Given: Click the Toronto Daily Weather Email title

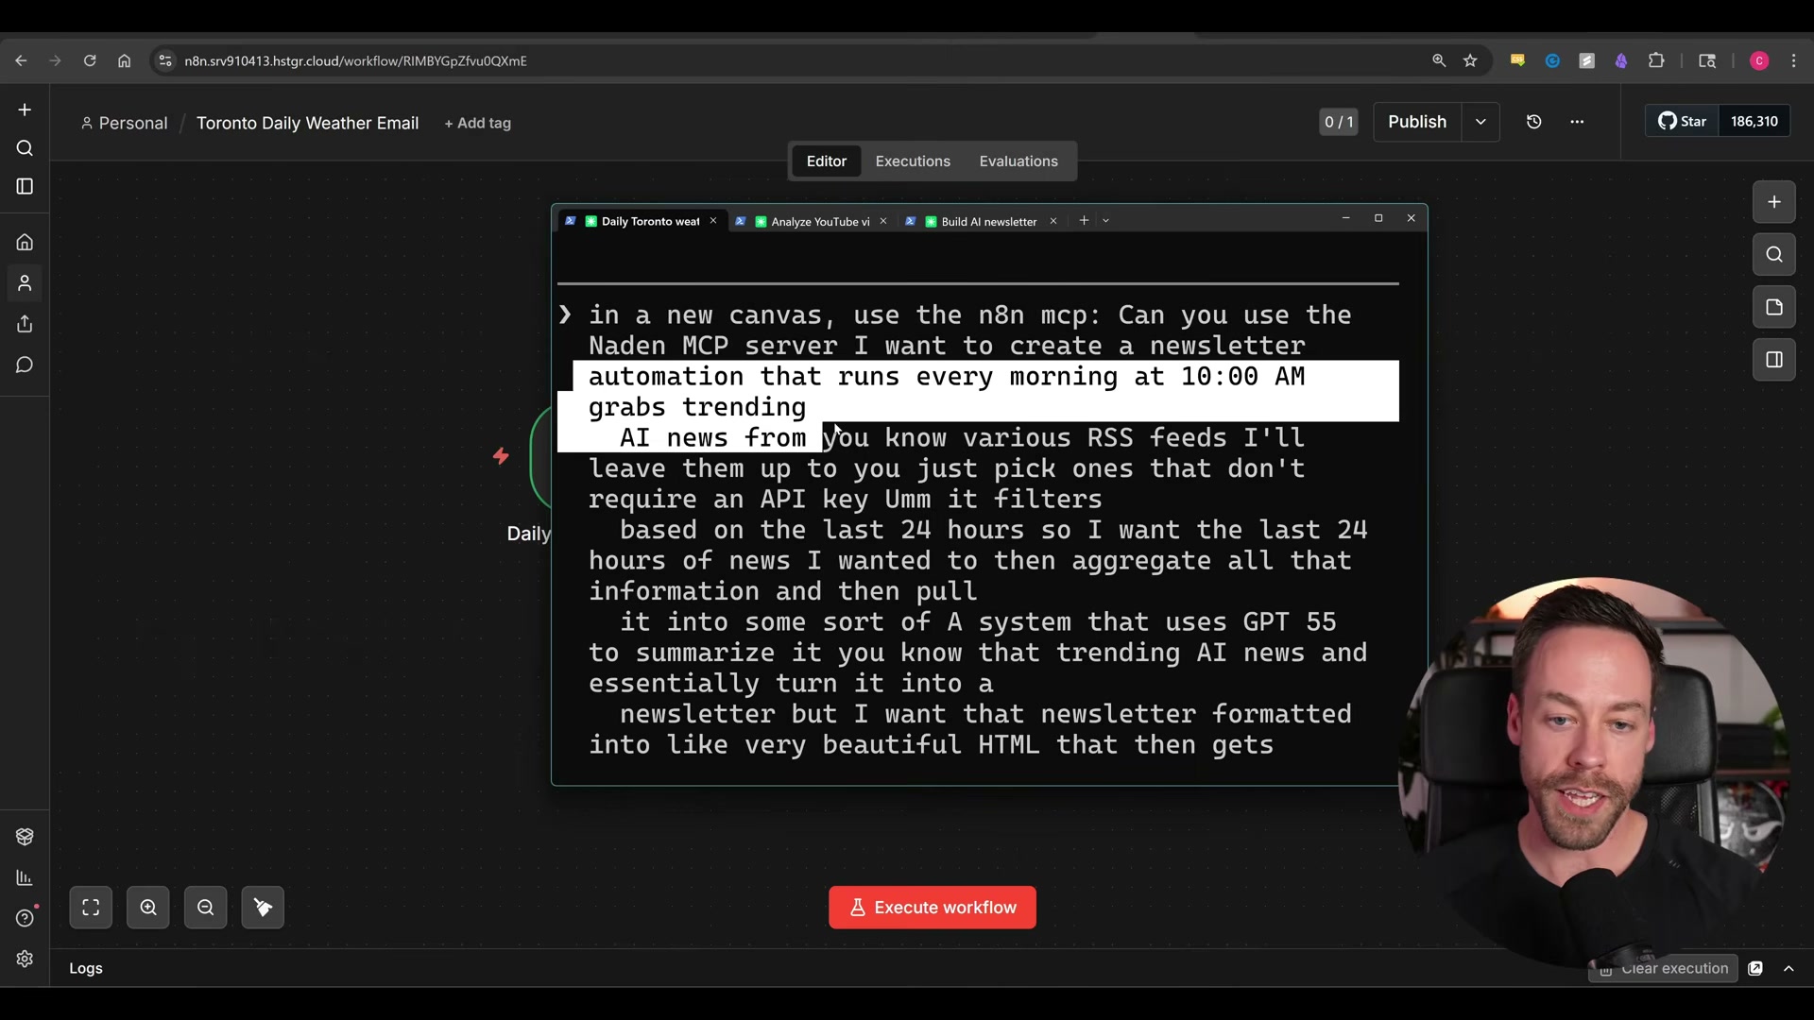Looking at the screenshot, I should 307,123.
